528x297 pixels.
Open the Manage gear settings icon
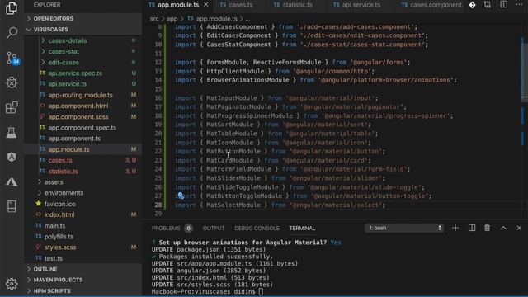12,284
